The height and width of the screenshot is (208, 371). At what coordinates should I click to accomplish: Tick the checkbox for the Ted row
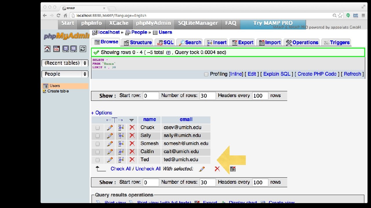coord(98,160)
